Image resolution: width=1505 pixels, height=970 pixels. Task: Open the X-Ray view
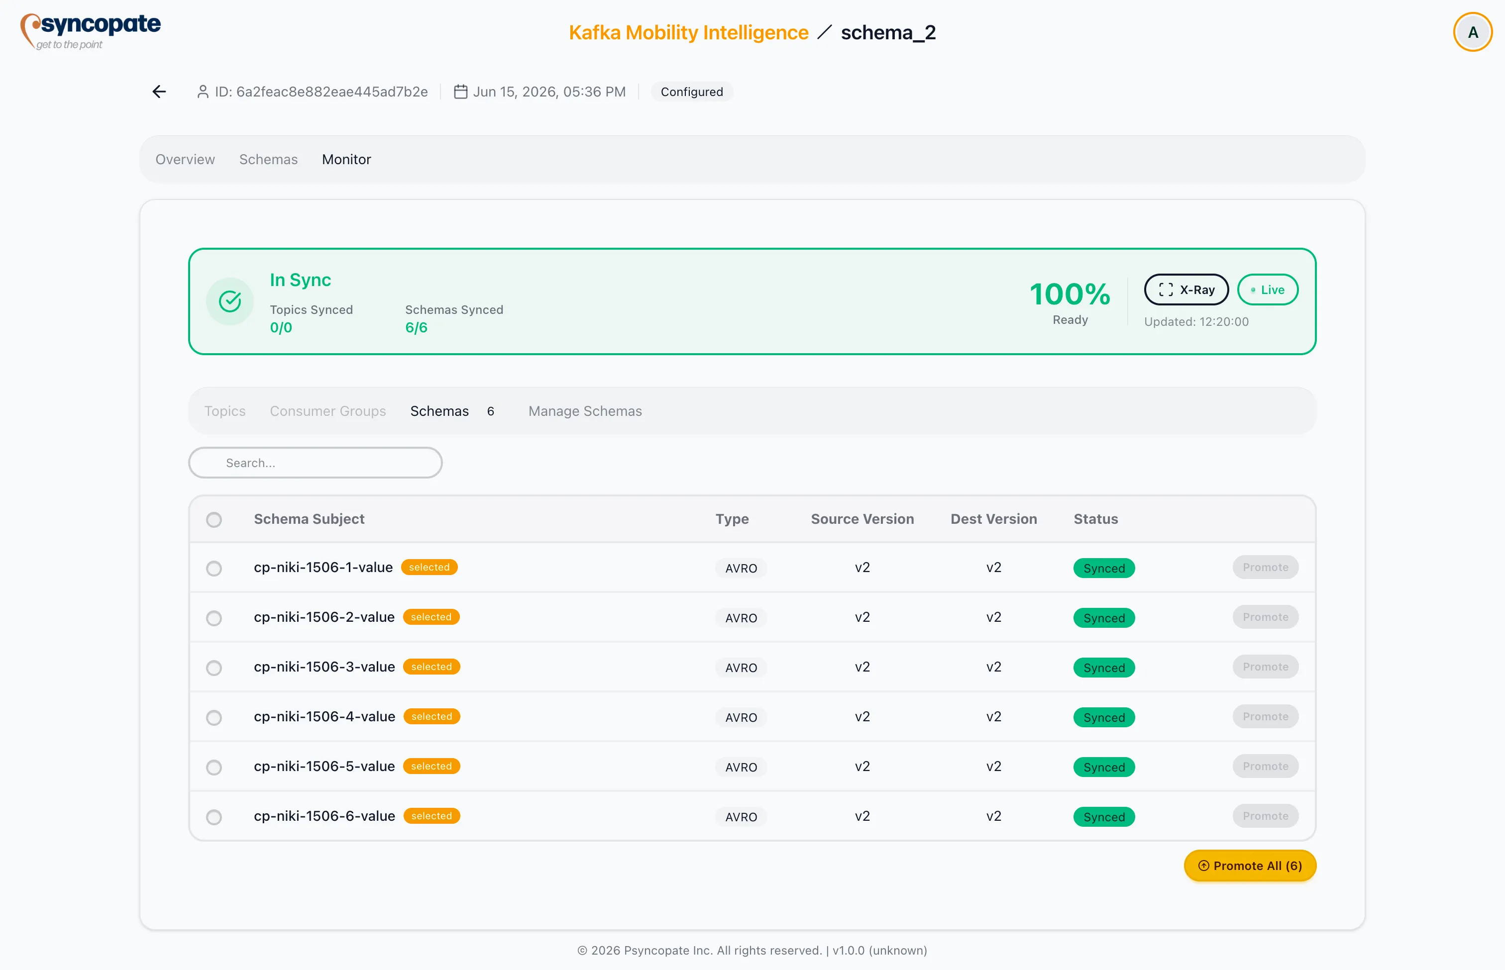point(1186,290)
